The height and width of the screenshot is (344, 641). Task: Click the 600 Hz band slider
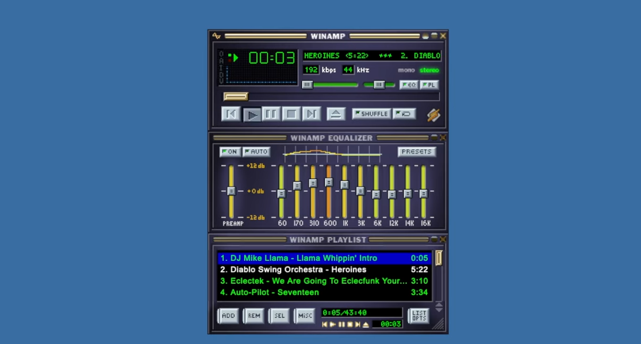point(329,192)
